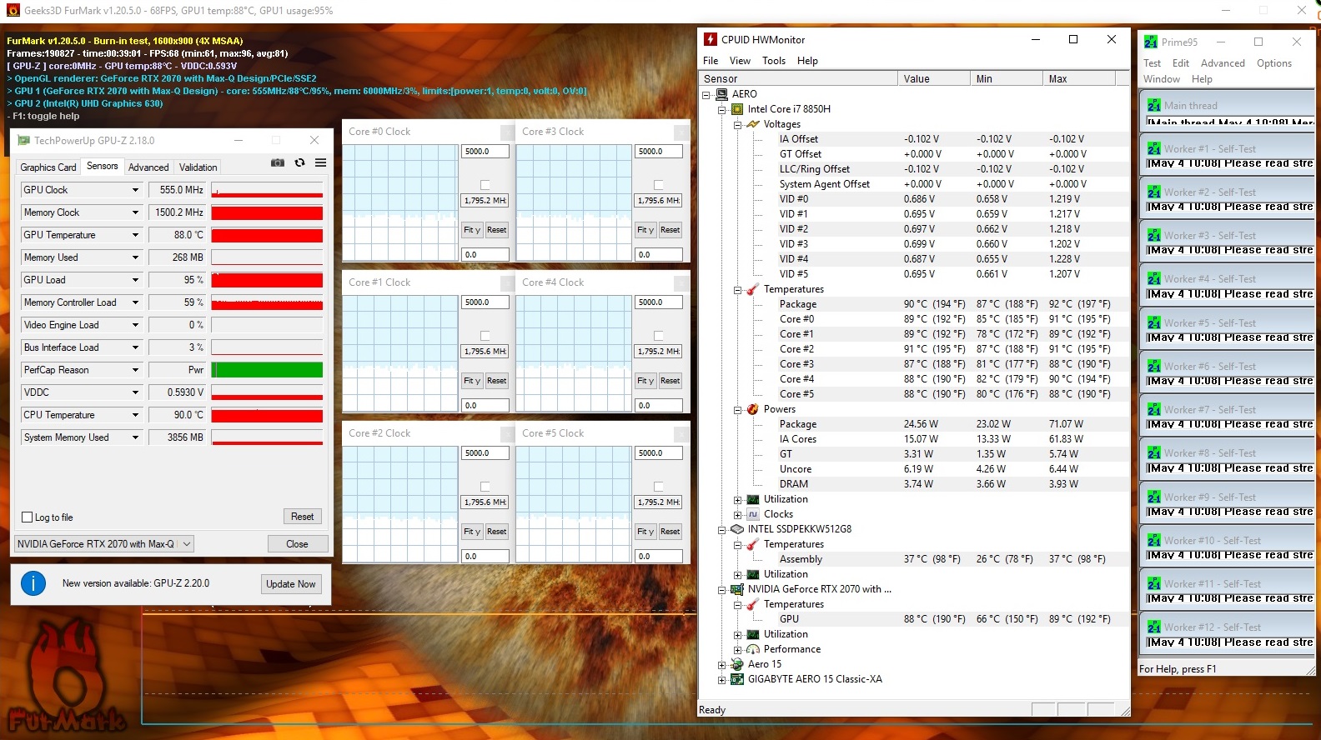Enable the Log to file checkbox
1321x740 pixels.
click(x=28, y=517)
